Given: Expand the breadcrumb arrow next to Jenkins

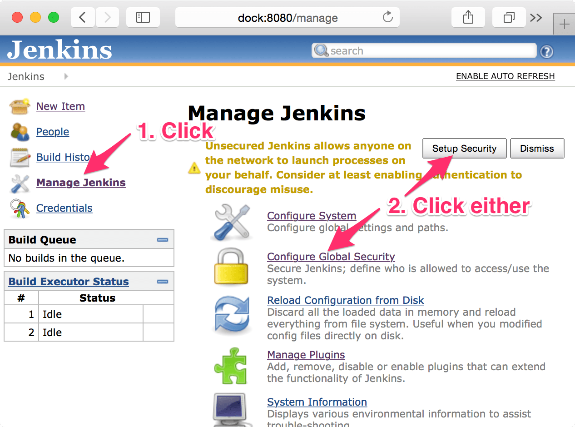Looking at the screenshot, I should 66,76.
